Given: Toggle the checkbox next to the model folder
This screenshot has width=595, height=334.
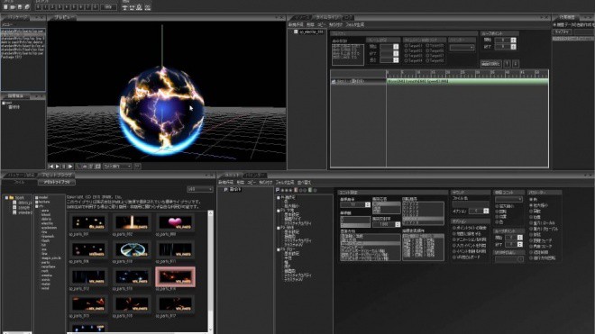Looking at the screenshot, I should (x=37, y=197).
